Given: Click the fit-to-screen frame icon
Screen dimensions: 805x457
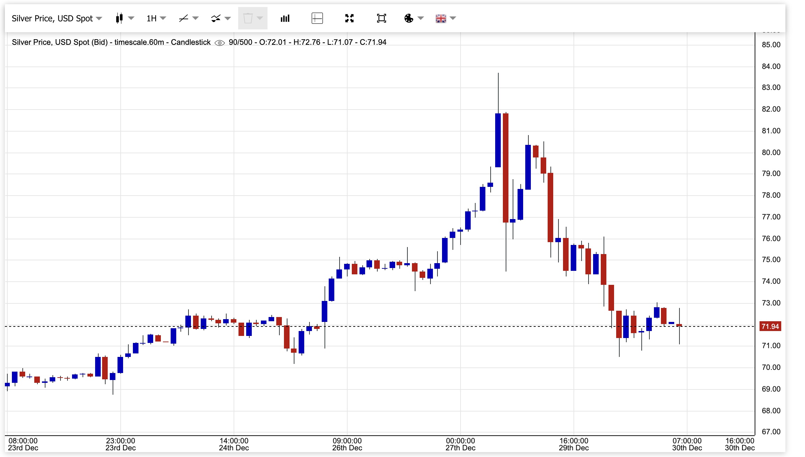Looking at the screenshot, I should (382, 18).
